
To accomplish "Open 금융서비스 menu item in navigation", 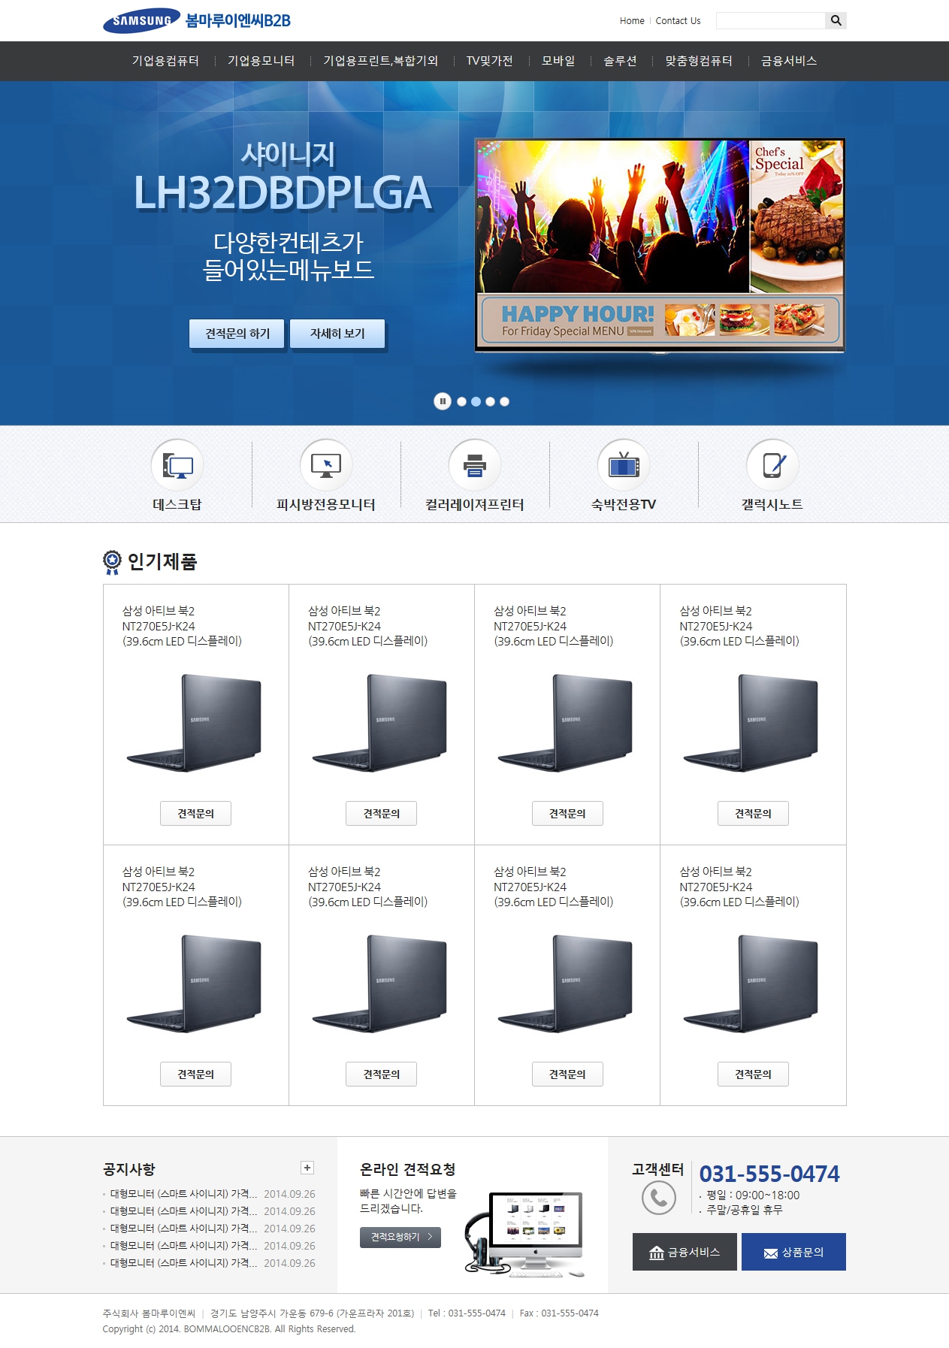I will pos(789,61).
